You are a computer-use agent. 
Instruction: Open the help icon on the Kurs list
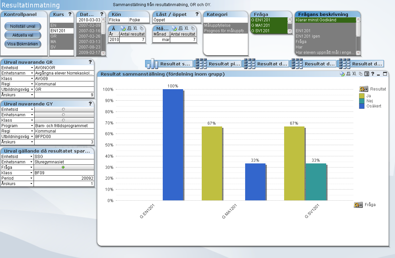coord(70,14)
